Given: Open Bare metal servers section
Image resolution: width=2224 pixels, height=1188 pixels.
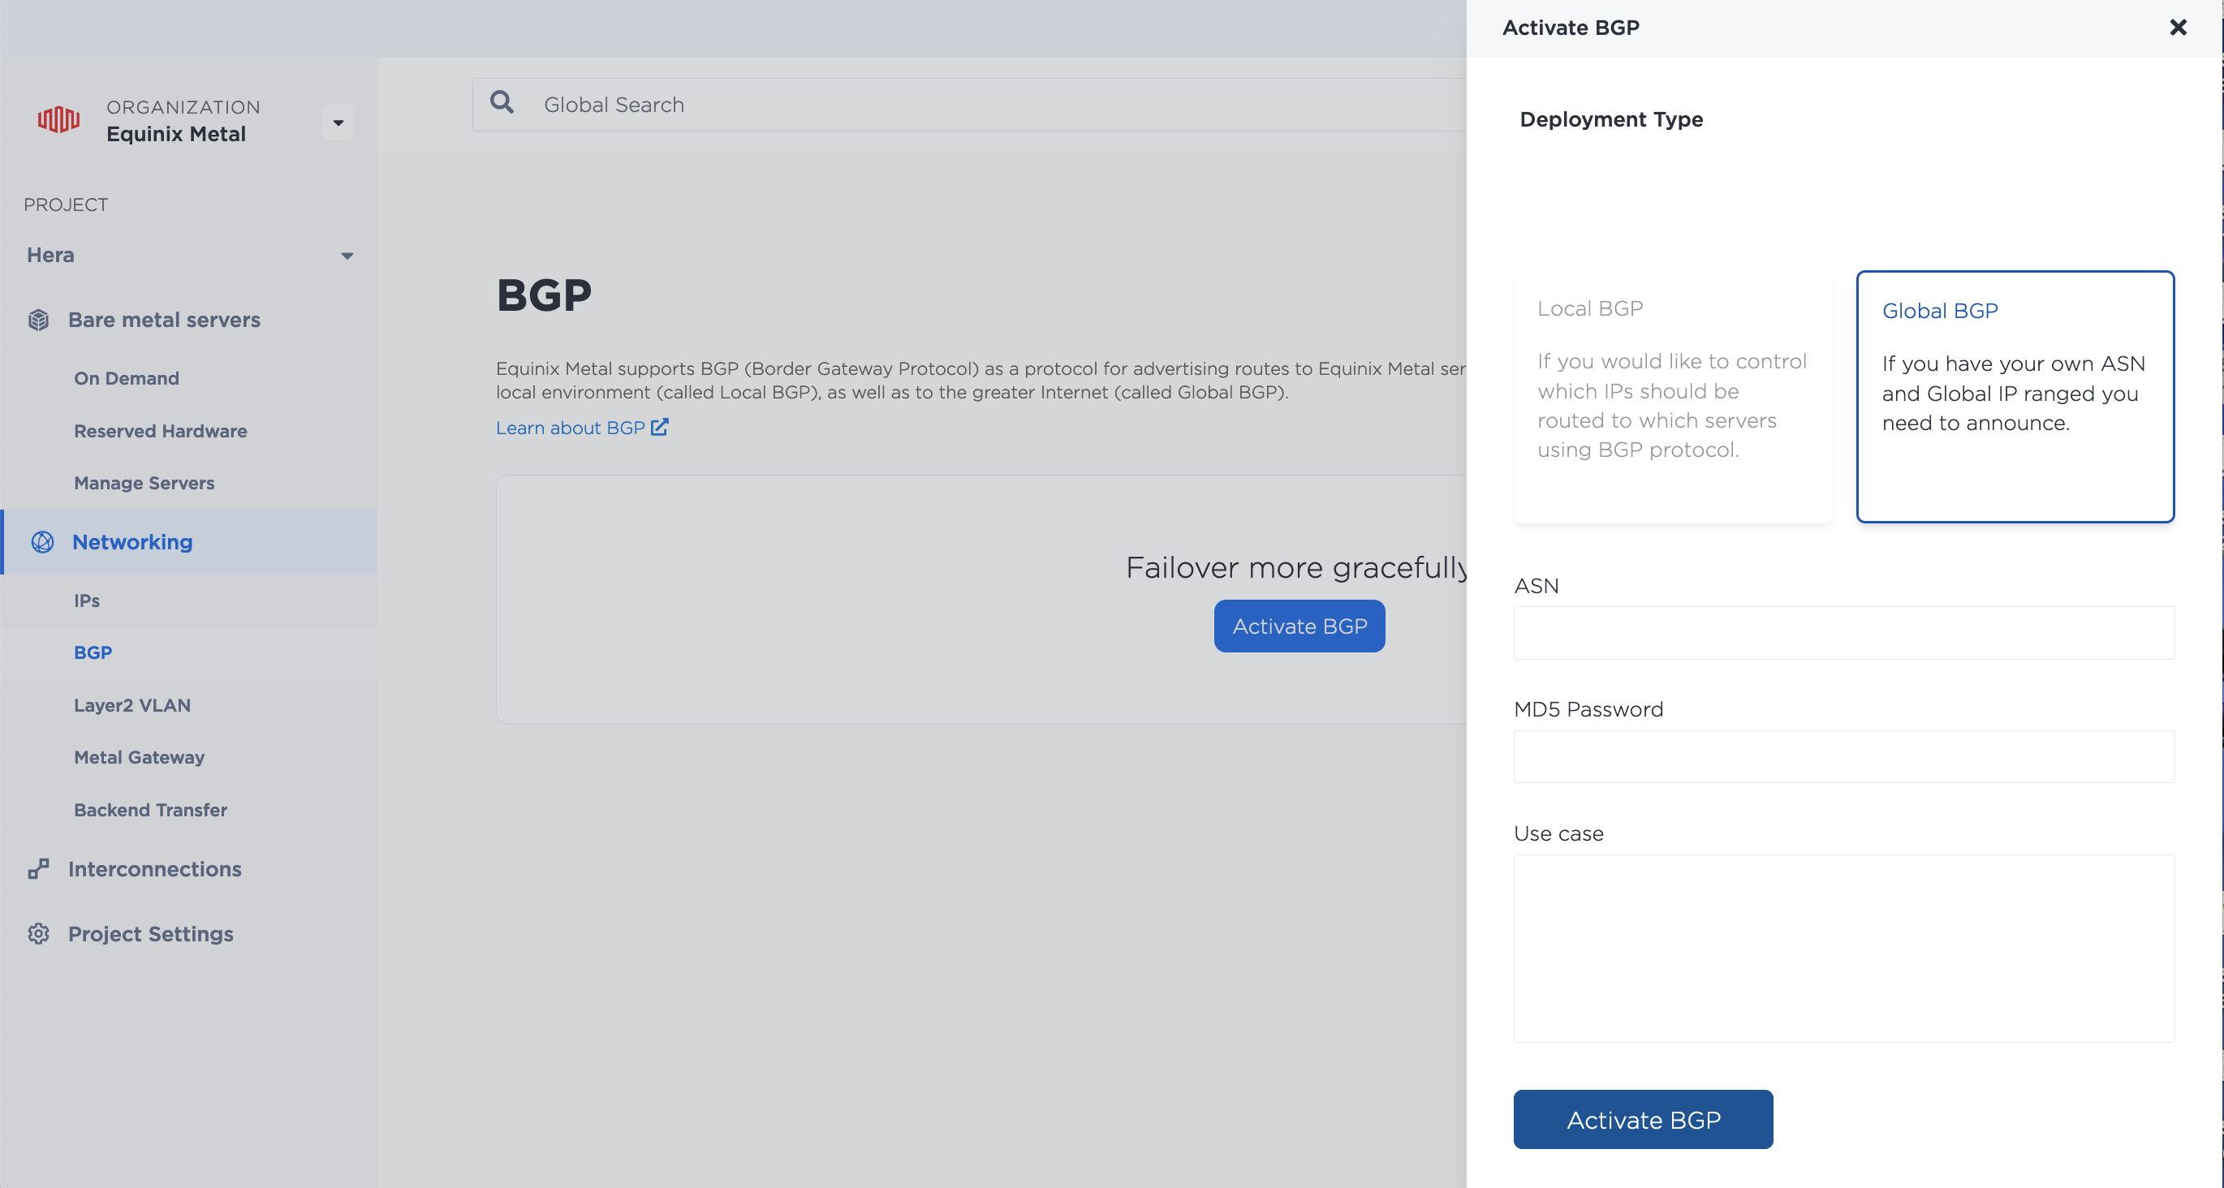Looking at the screenshot, I should click(164, 320).
